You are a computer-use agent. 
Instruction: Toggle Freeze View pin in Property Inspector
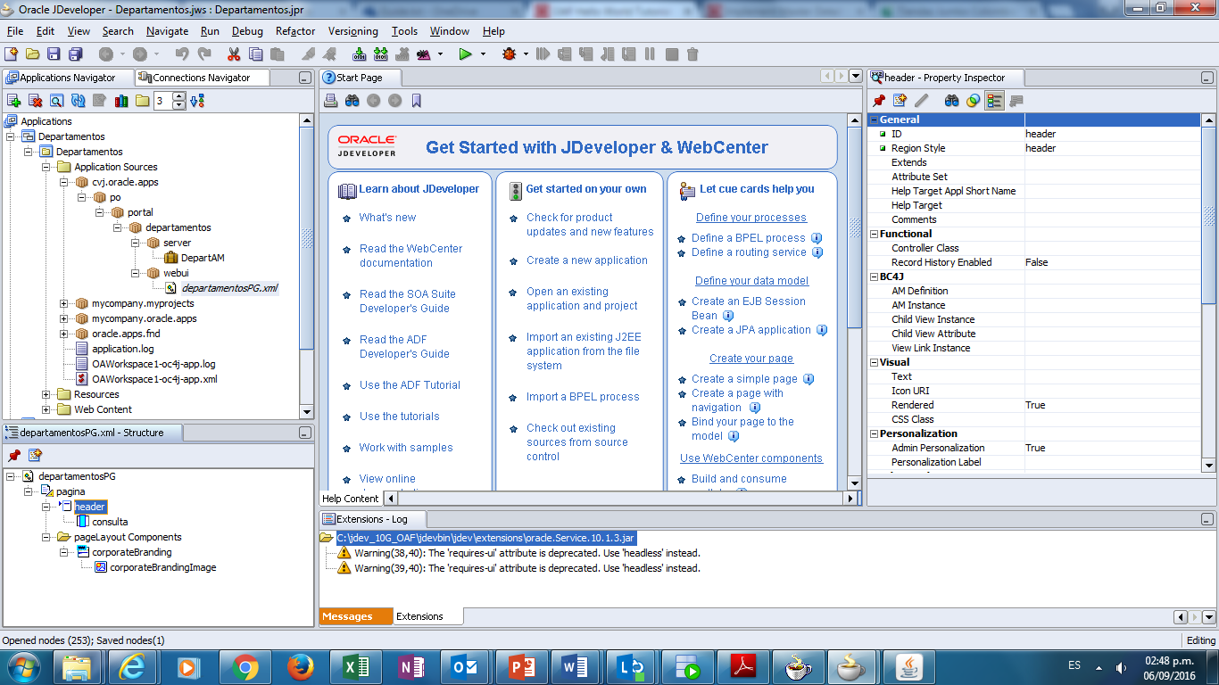click(x=878, y=101)
